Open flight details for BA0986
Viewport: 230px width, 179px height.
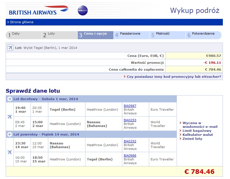pos(130,155)
